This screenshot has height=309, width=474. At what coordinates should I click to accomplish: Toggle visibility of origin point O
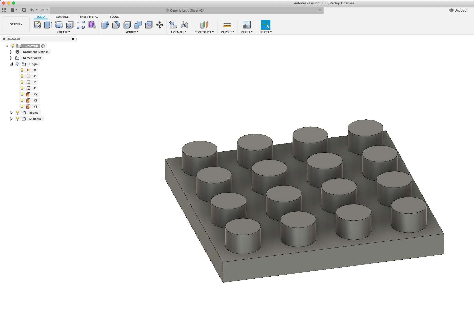click(22, 70)
